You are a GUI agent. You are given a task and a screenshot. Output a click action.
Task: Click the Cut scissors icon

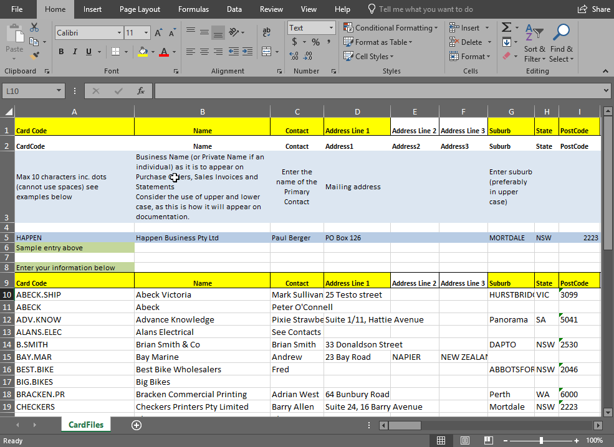pyautogui.click(x=34, y=27)
